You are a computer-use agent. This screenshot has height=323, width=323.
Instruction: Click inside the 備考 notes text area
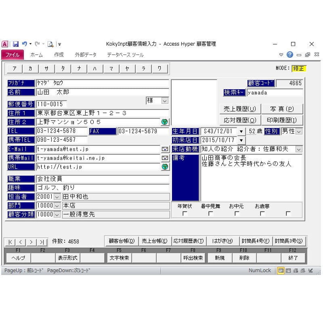[251, 178]
